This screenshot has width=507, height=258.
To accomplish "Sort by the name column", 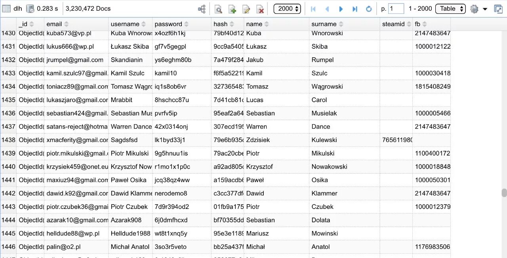I will click(267, 24).
